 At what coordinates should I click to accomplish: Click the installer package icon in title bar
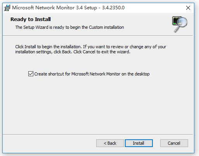coord(7,8)
